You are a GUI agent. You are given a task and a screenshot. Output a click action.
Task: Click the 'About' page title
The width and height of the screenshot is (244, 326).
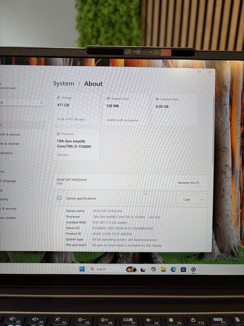click(x=93, y=84)
